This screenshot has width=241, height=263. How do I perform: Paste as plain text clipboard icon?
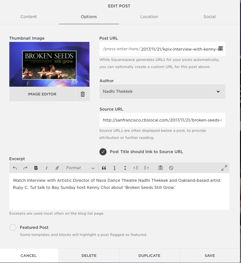coord(161,168)
